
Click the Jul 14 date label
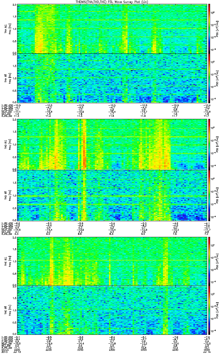207,353
